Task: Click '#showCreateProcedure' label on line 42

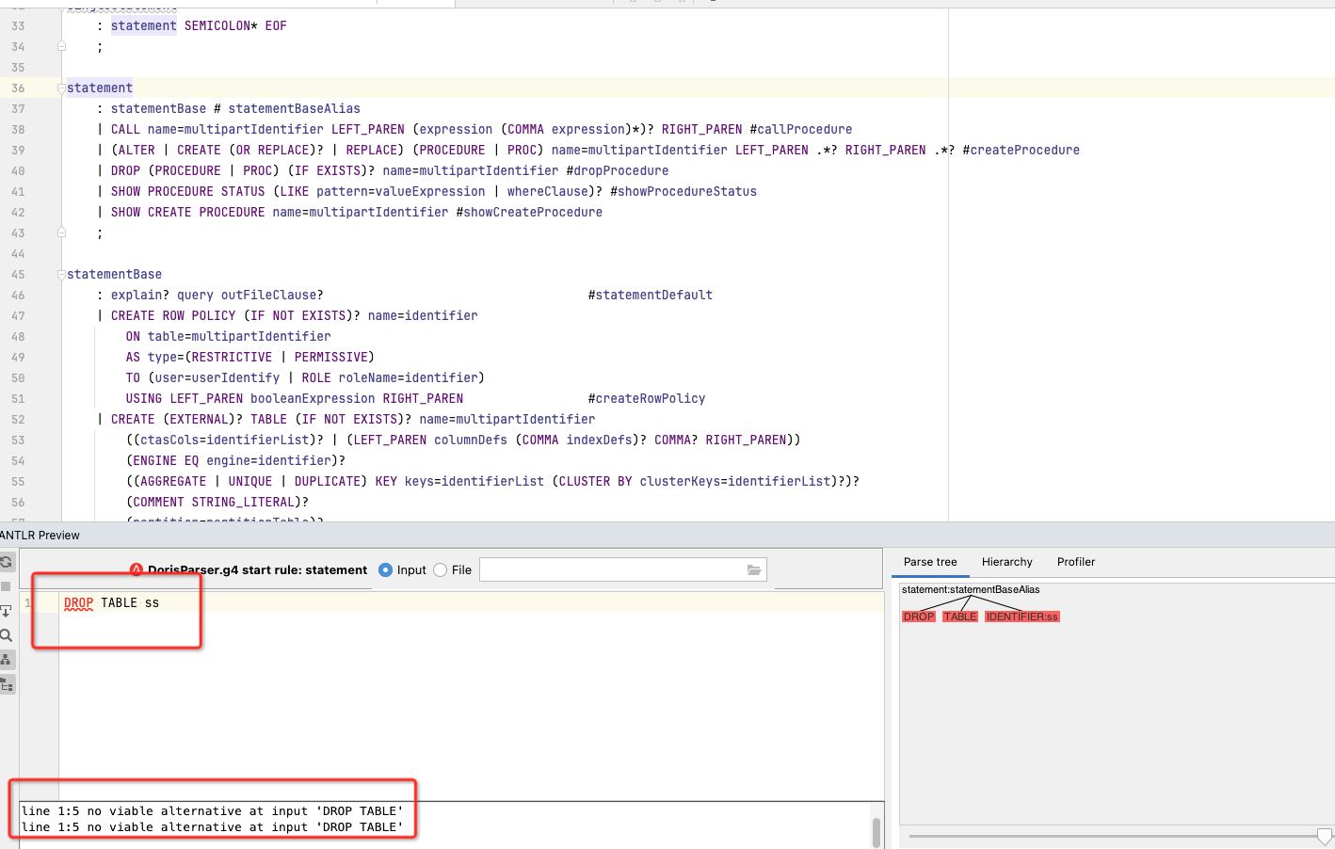Action: [x=529, y=213]
